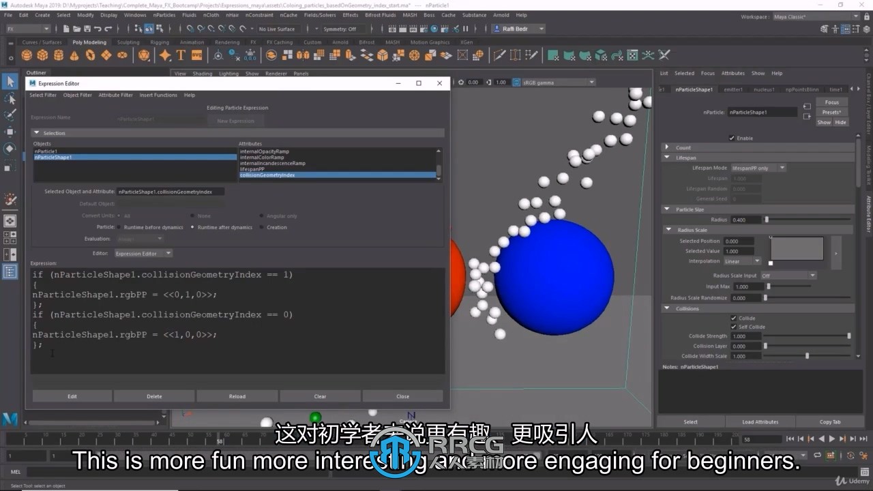Switch to the Rigging shelf tab
The image size is (873, 491).
160,42
